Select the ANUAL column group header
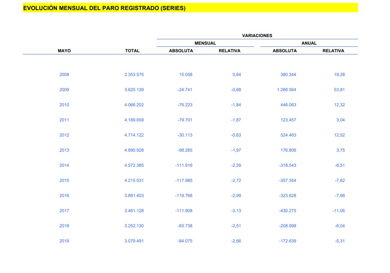The height and width of the screenshot is (273, 390). coord(309,43)
